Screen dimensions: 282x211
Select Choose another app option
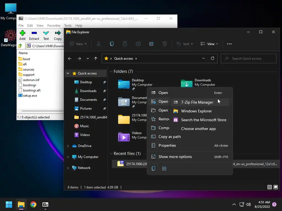(x=200, y=129)
